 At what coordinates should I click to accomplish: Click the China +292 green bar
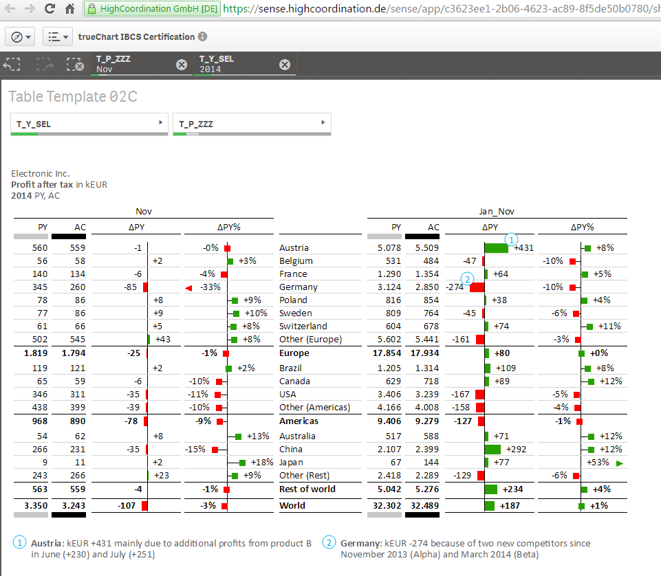[x=492, y=449]
